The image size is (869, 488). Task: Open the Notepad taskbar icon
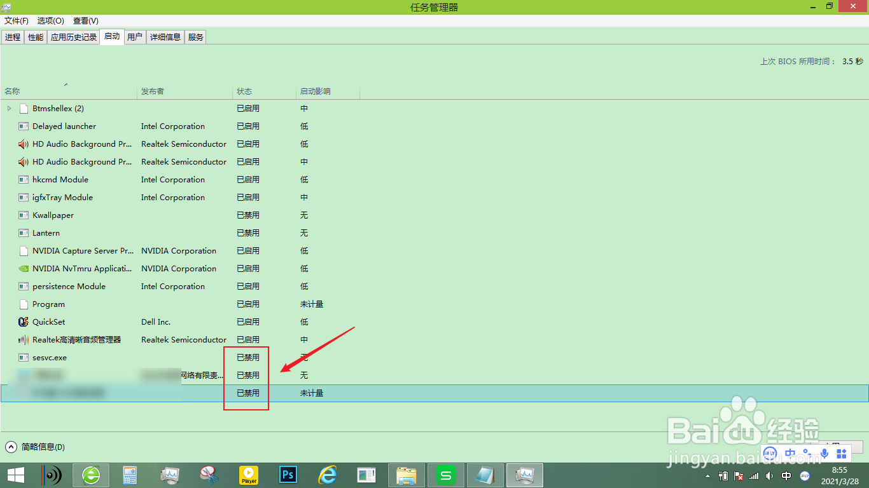click(485, 475)
